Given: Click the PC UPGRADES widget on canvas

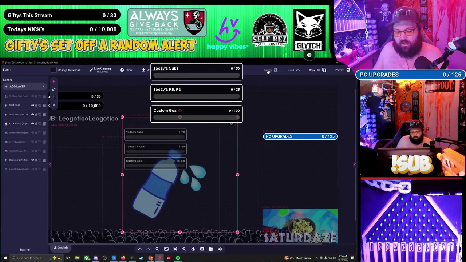Looking at the screenshot, I should pyautogui.click(x=300, y=136).
